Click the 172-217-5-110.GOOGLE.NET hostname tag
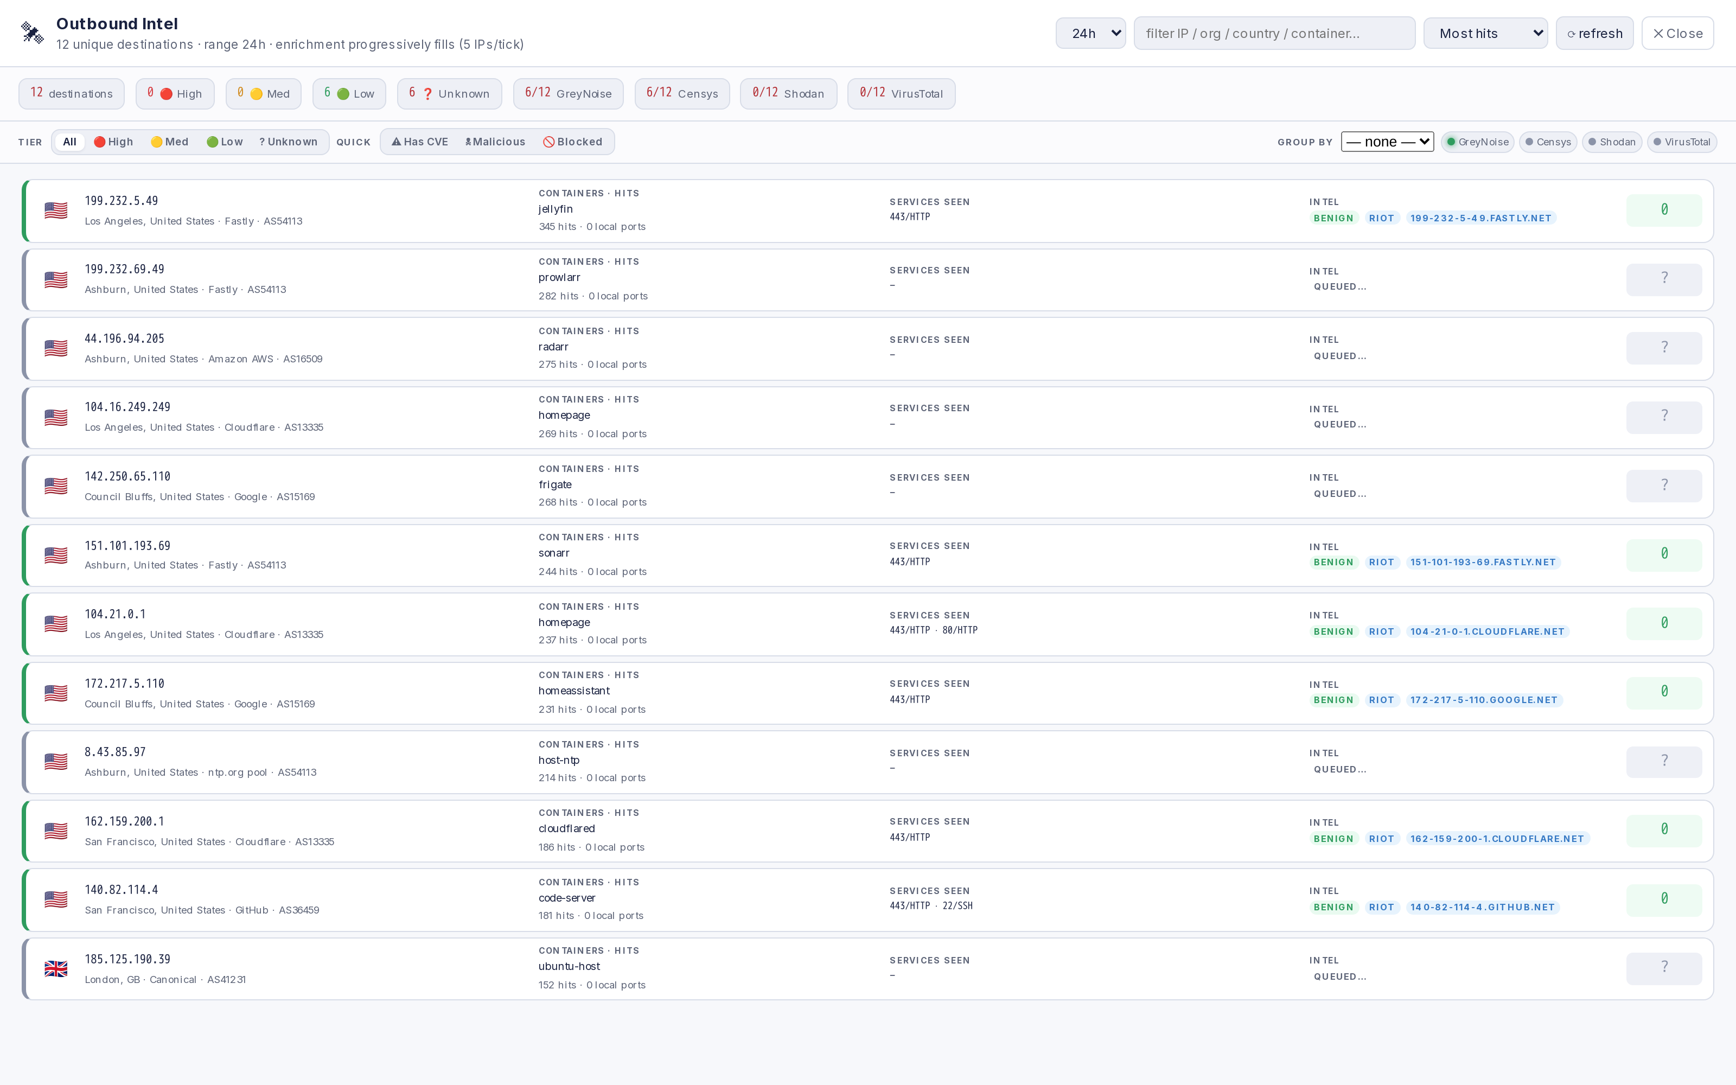The image size is (1736, 1085). tap(1484, 700)
